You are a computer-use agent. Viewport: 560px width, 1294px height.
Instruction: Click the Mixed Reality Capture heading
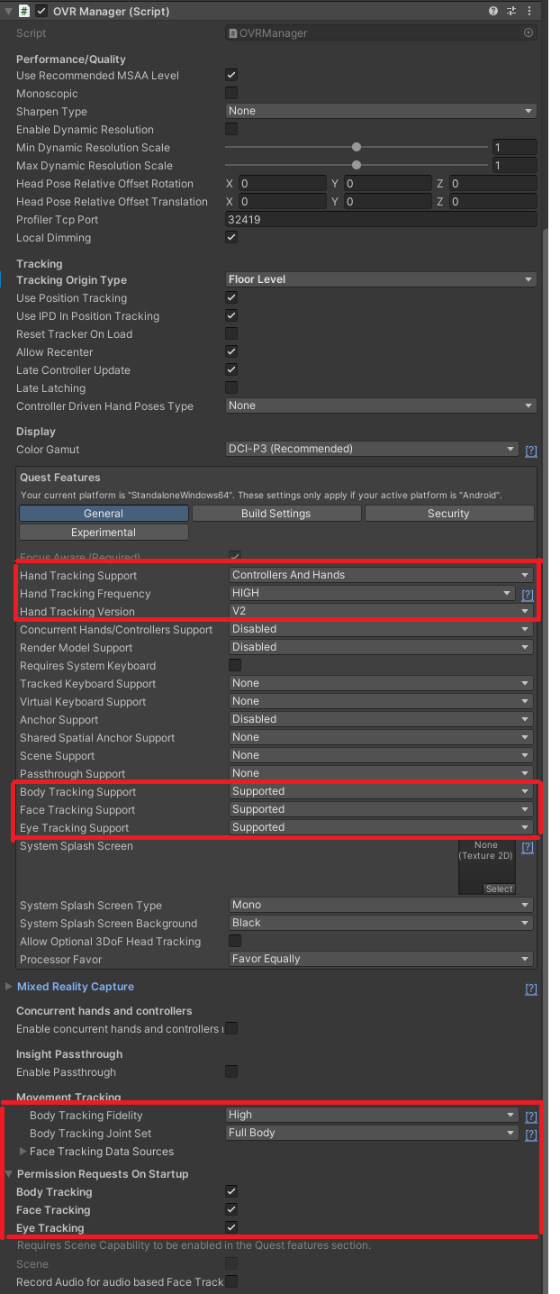click(x=76, y=987)
